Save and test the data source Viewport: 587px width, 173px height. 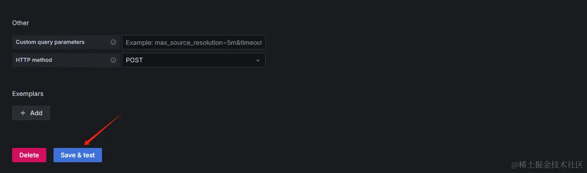tap(78, 155)
